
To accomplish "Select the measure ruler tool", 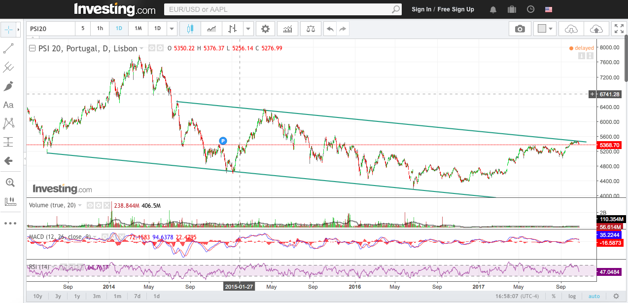I will point(10,201).
